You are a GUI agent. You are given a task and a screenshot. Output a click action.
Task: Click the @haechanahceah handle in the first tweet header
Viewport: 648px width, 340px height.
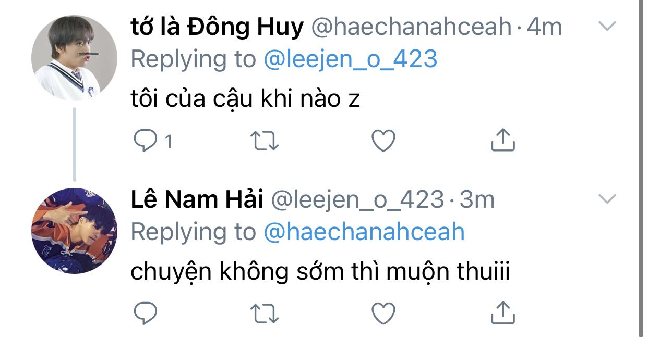(x=411, y=27)
